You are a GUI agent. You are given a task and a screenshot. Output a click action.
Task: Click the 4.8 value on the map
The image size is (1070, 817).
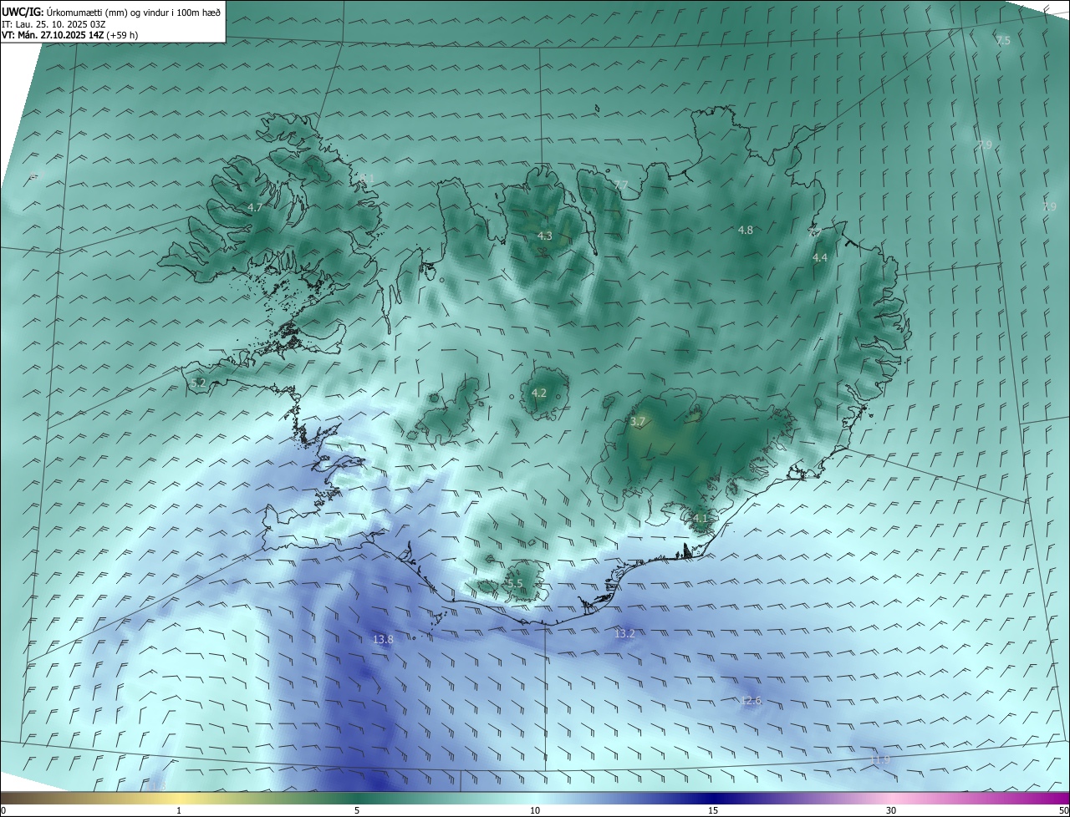tap(746, 230)
